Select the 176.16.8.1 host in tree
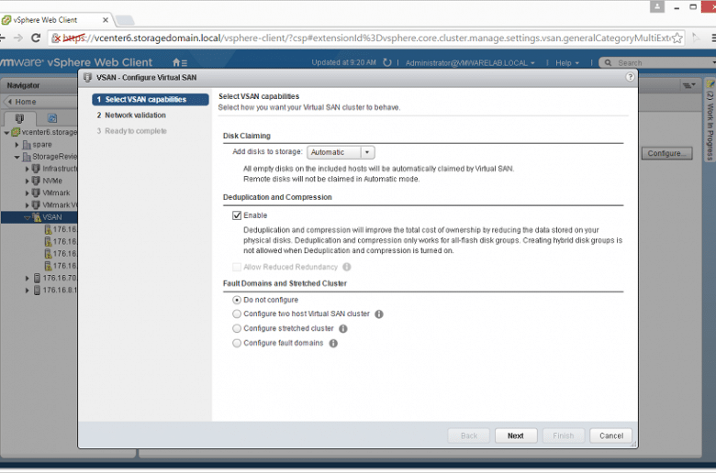716x473 pixels. point(60,290)
